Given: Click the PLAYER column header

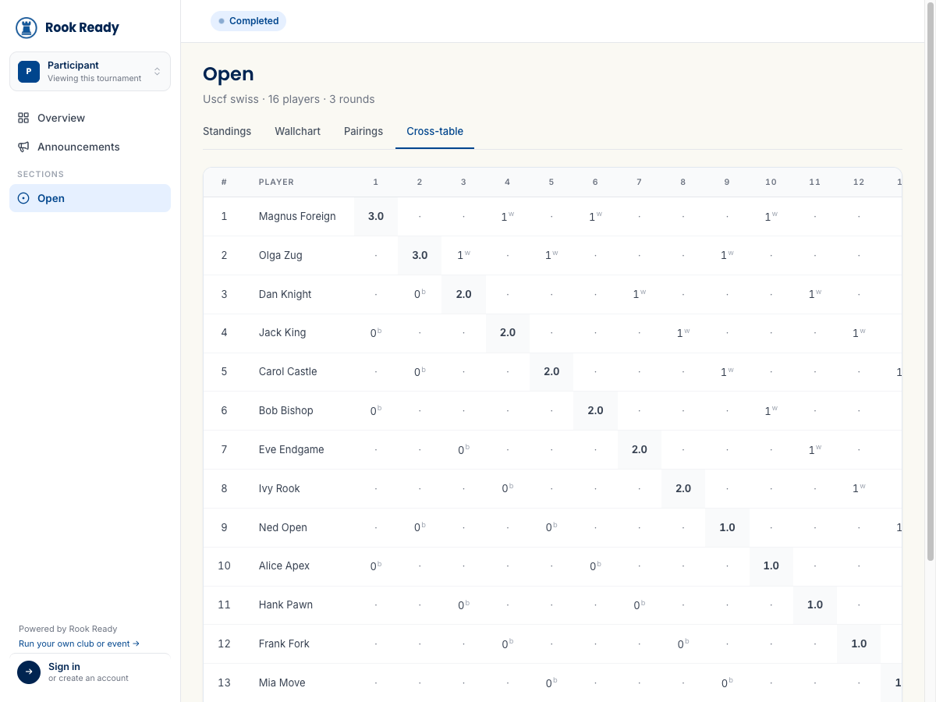Looking at the screenshot, I should [x=276, y=182].
